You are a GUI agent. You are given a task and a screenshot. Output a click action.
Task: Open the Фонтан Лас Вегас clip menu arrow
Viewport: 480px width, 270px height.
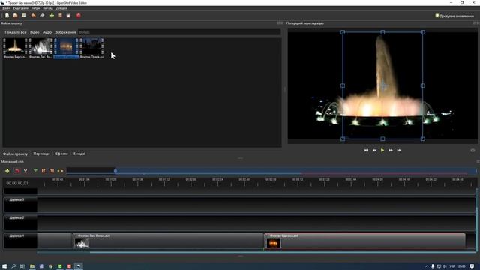(x=76, y=235)
